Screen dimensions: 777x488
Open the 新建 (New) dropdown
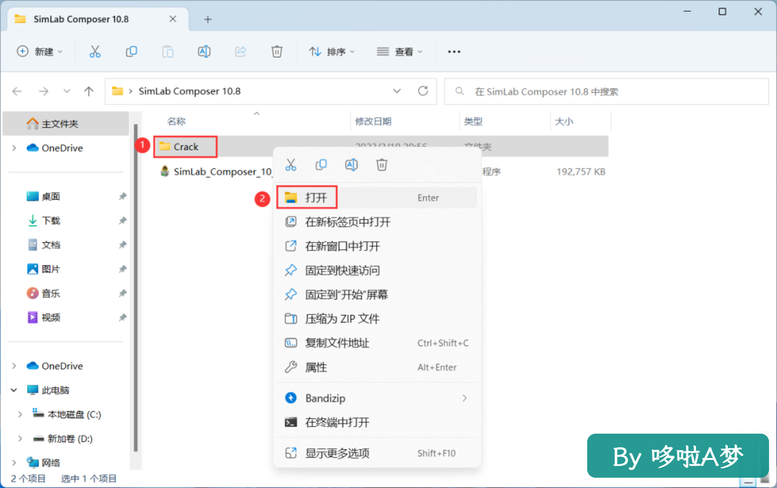(39, 52)
